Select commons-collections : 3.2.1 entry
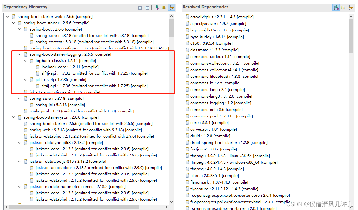 tap(225, 63)
